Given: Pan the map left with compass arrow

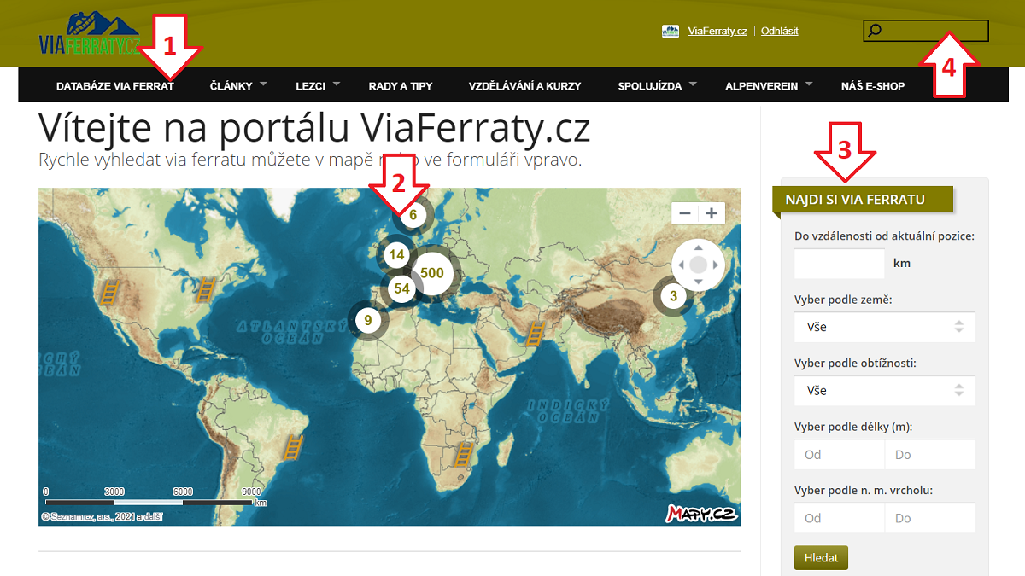Looking at the screenshot, I should (x=681, y=265).
